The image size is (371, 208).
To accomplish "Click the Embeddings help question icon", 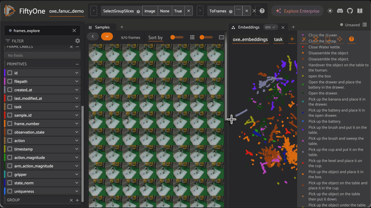I will click(351, 39).
